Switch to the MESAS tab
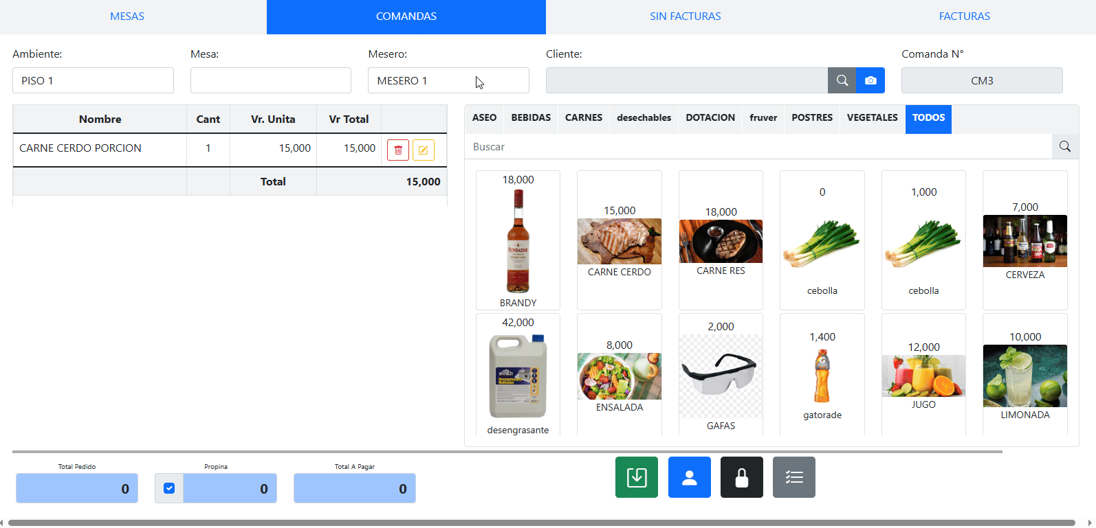1096x528 pixels. [127, 16]
